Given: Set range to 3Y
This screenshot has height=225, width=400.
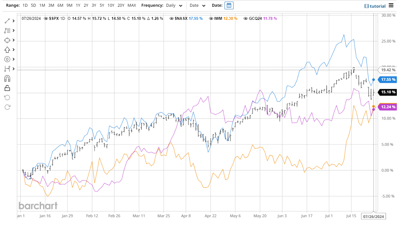Looking at the screenshot, I should point(94,5).
